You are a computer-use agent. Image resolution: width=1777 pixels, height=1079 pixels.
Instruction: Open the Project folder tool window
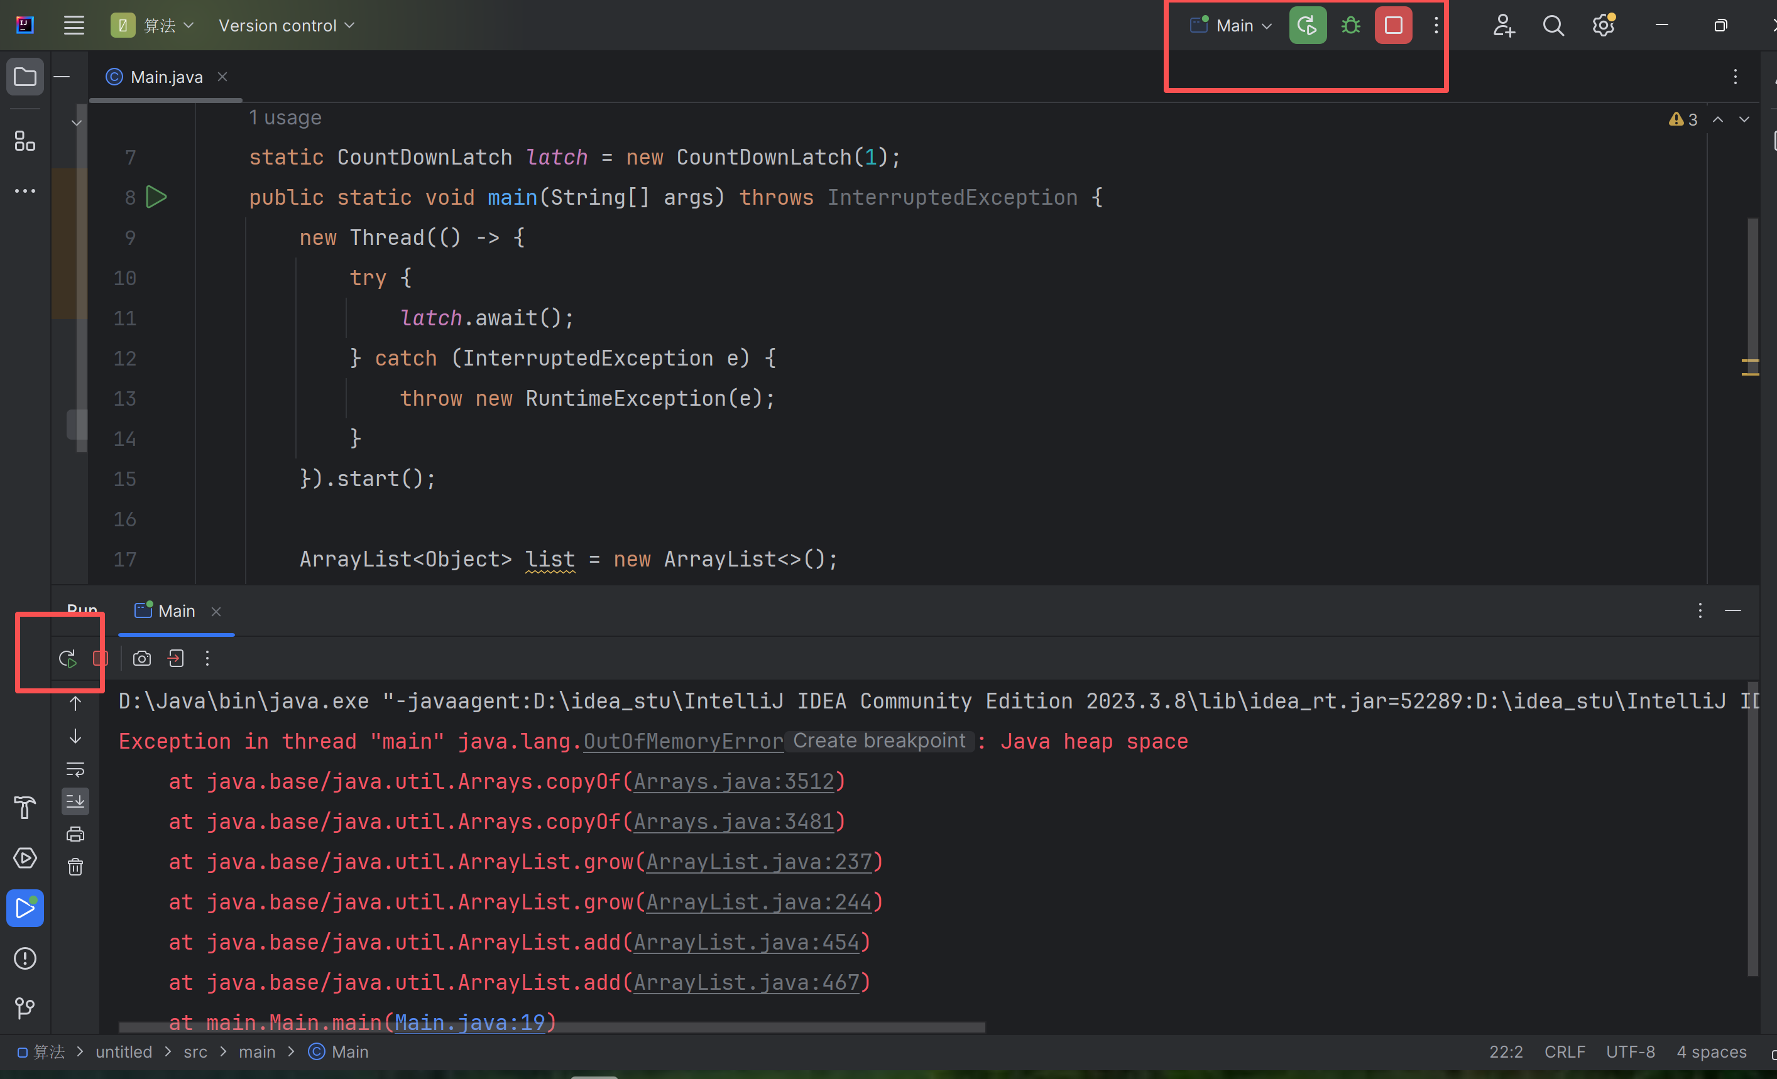point(25,77)
